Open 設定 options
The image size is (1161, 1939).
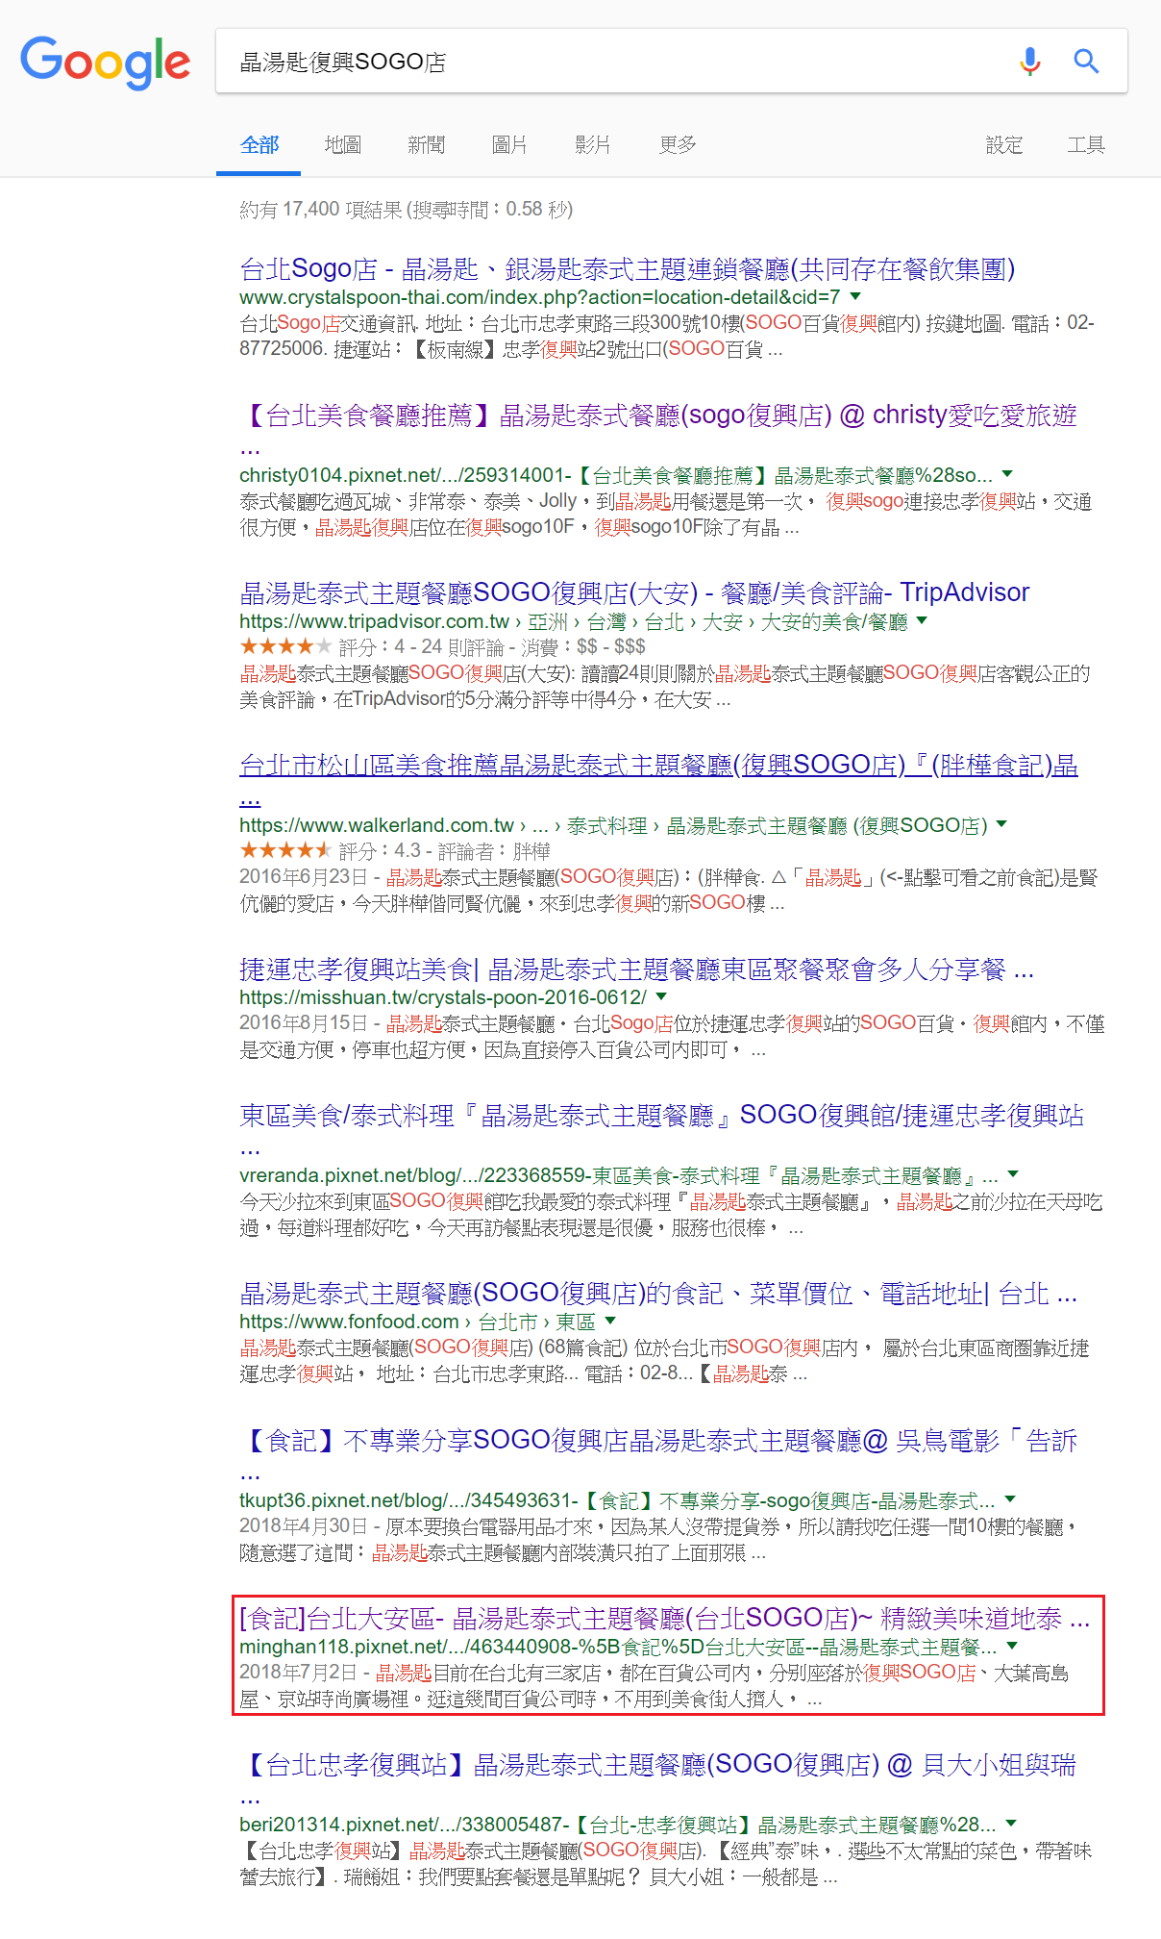click(x=1004, y=145)
